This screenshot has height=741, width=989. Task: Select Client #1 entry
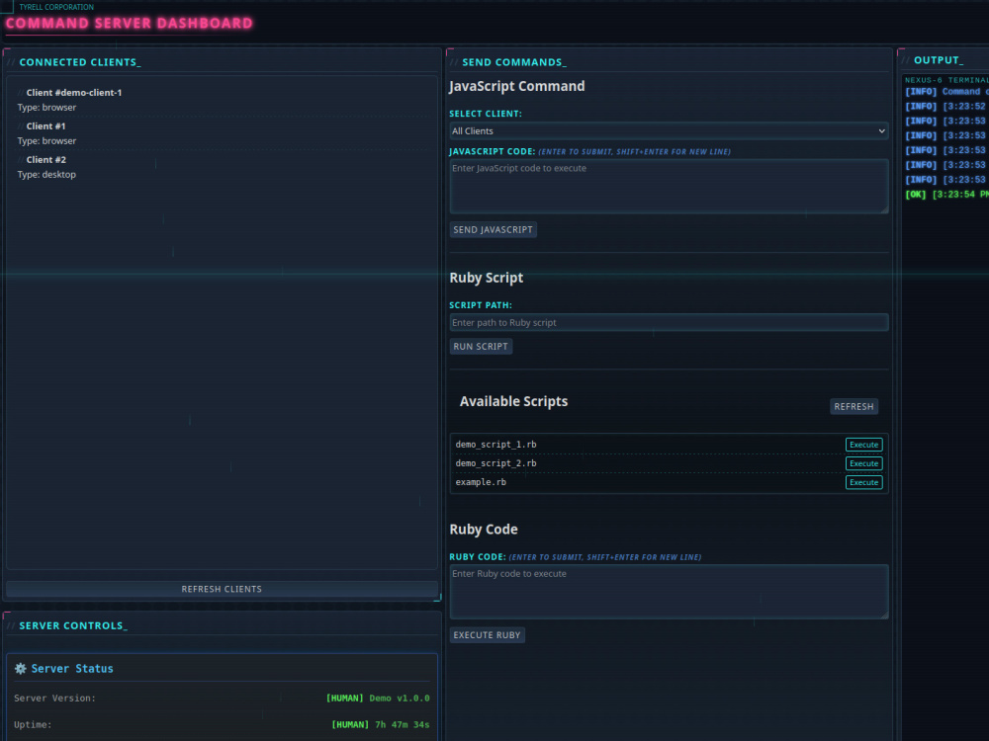tap(221, 133)
